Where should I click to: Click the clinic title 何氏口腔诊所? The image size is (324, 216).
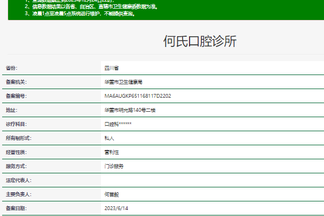[x=200, y=42]
